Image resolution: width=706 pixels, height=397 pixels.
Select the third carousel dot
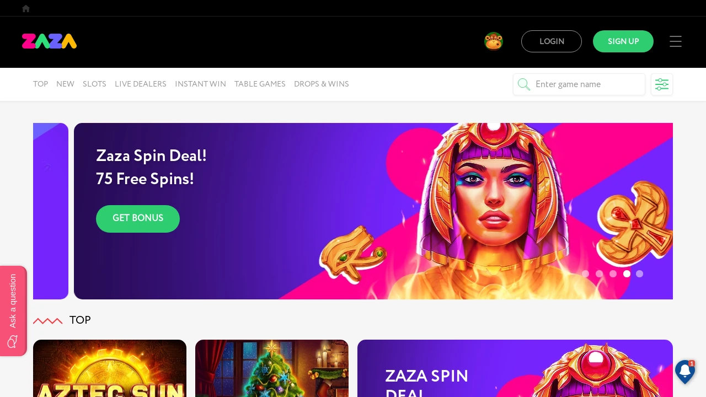pos(613,273)
